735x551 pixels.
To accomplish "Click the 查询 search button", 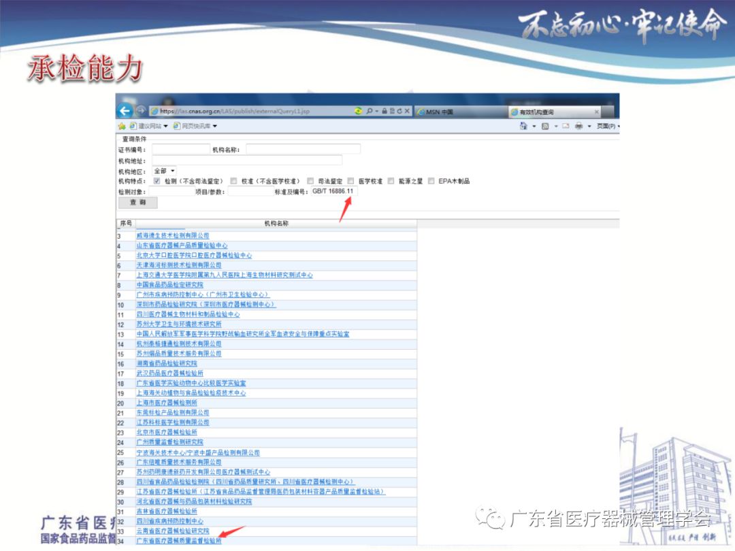I will pyautogui.click(x=138, y=203).
